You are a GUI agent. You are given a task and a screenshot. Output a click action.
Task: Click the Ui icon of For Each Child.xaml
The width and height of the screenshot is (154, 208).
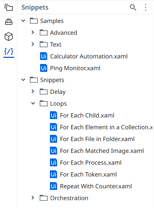(54, 115)
